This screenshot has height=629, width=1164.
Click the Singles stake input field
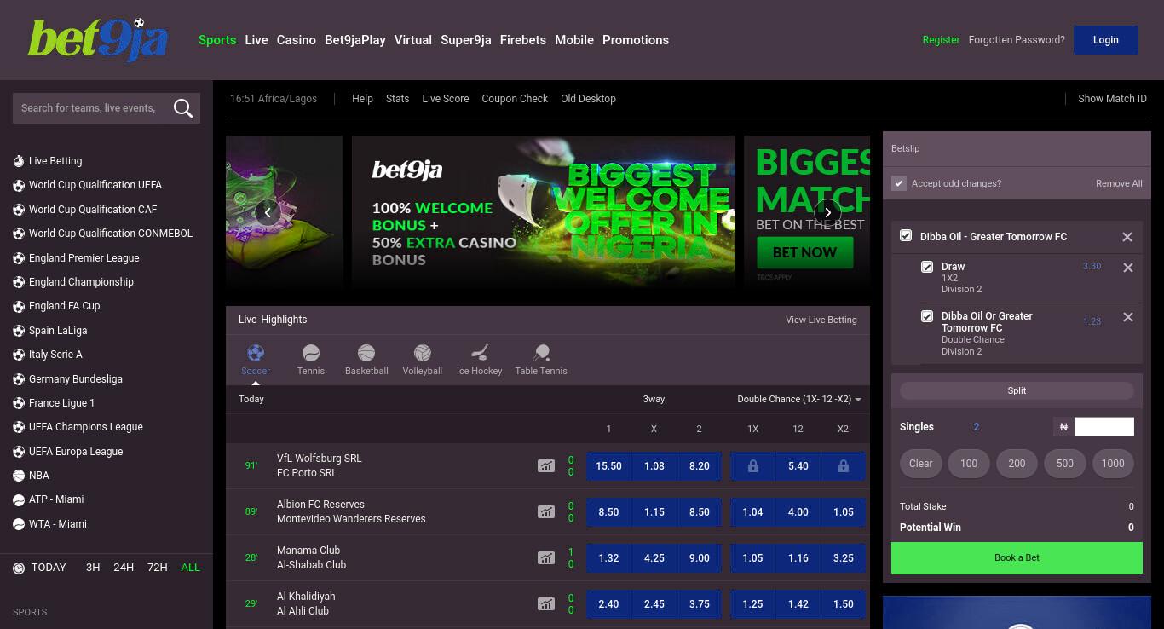pos(1104,427)
